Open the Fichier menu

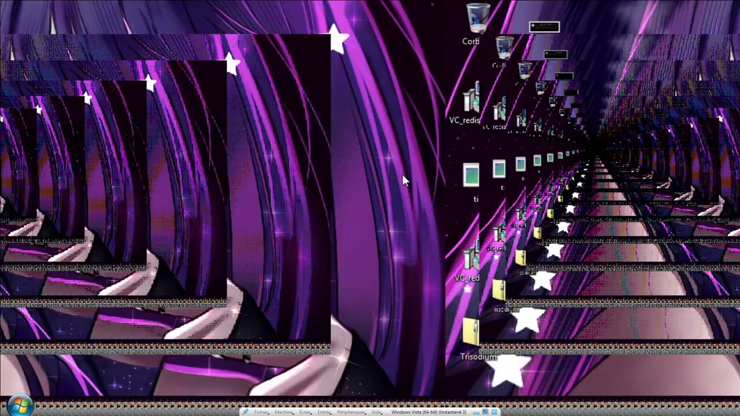click(x=261, y=412)
